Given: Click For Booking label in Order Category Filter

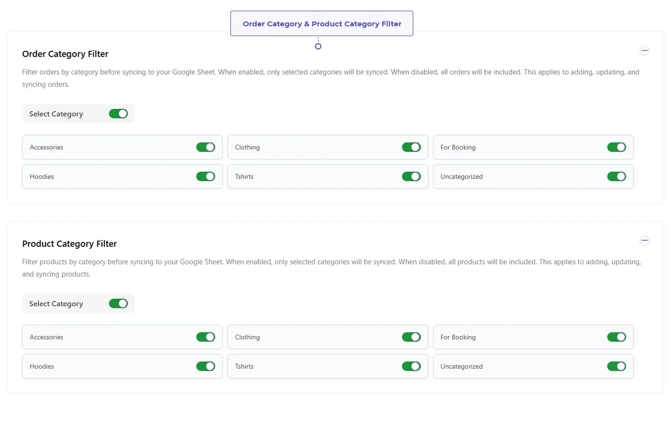Looking at the screenshot, I should pos(458,147).
